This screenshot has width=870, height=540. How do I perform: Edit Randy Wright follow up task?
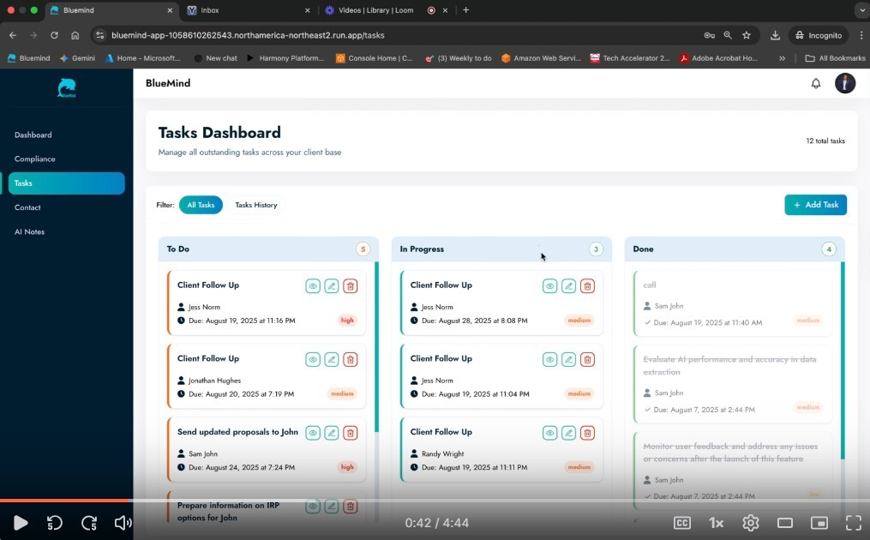[569, 433]
